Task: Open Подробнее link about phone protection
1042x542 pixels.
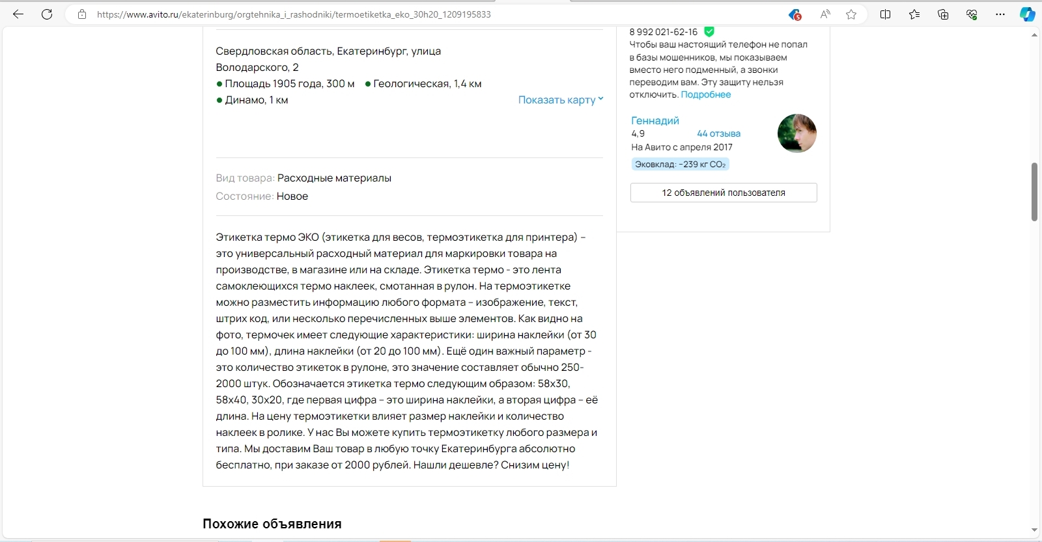Action: click(x=706, y=94)
